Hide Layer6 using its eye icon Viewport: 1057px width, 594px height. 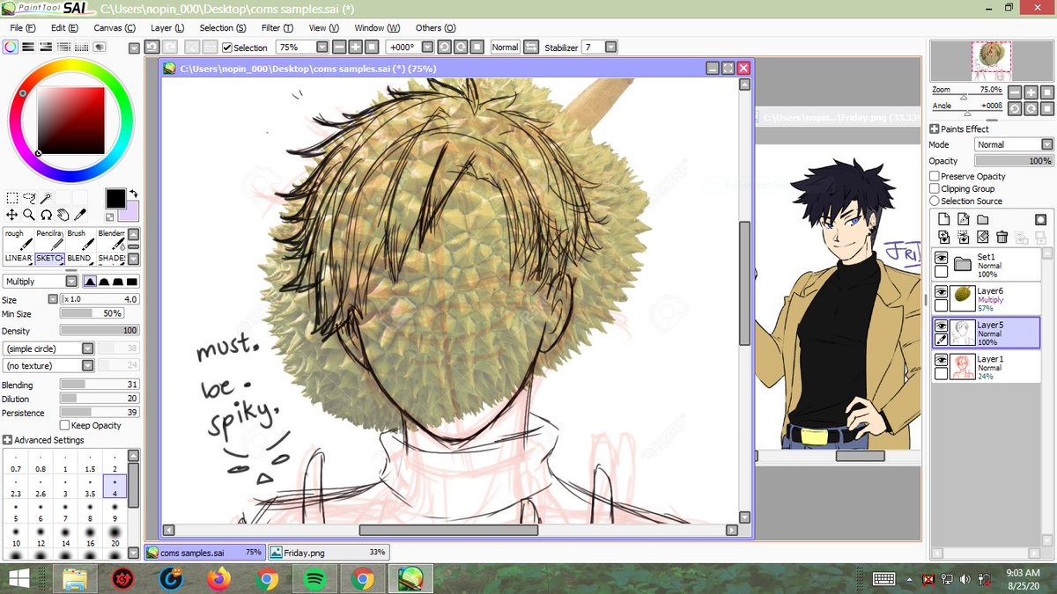[942, 291]
